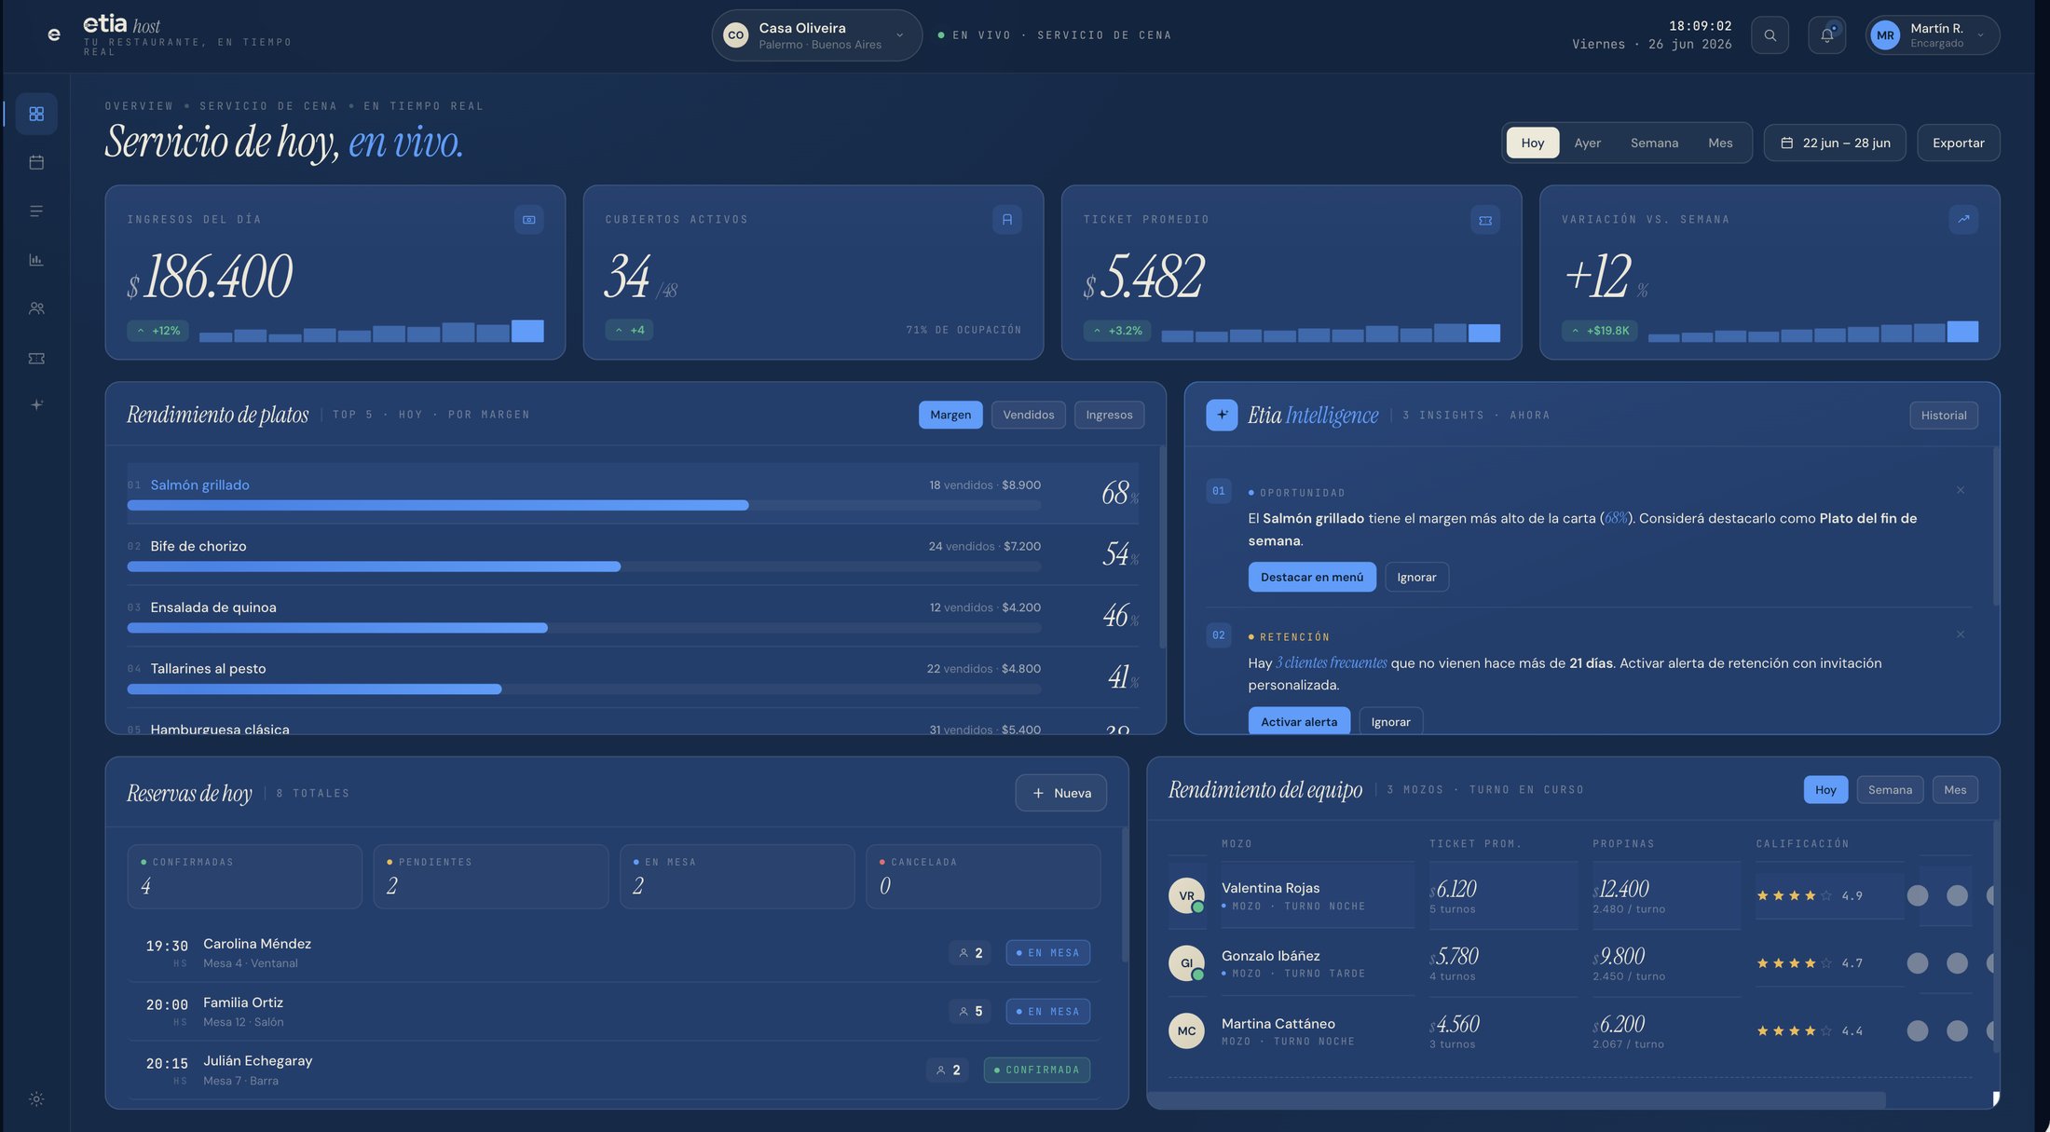2050x1132 pixels.
Task: Click Gonzalo Ibáñez GI avatar
Action: point(1186,963)
